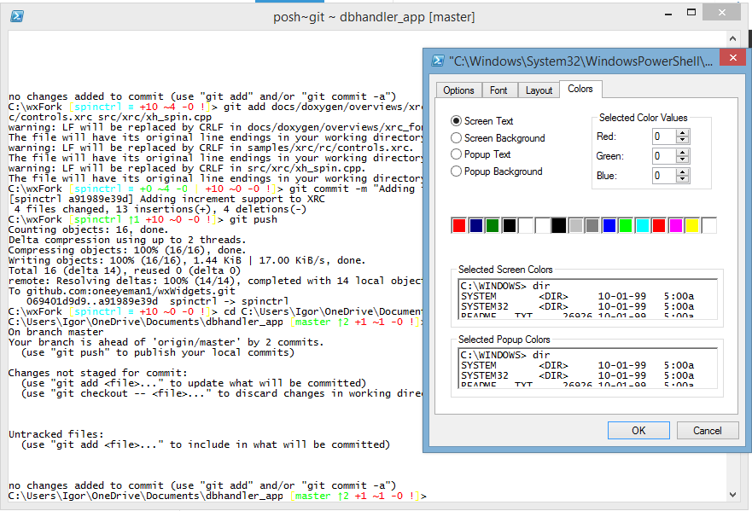Click the PowerShell icon in the properties dialog title bar
This screenshot has width=752, height=511.
point(437,61)
